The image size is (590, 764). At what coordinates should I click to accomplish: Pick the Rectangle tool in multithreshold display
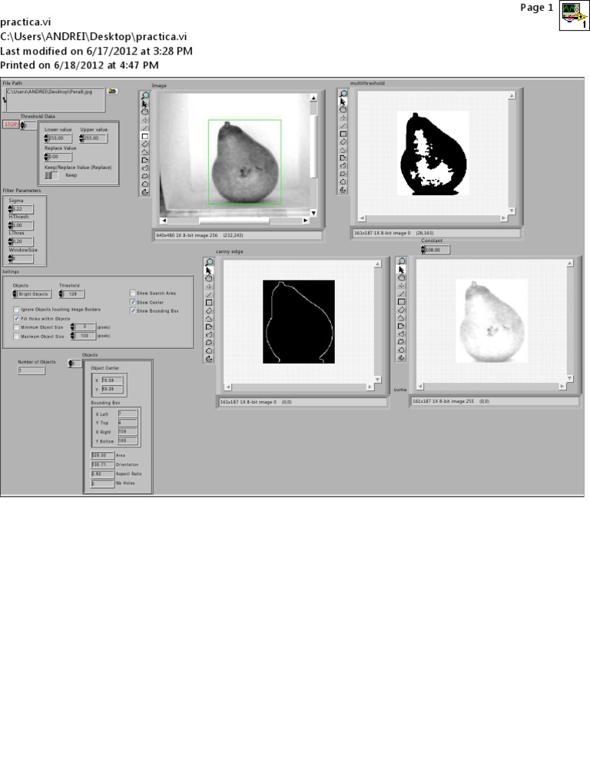point(343,134)
